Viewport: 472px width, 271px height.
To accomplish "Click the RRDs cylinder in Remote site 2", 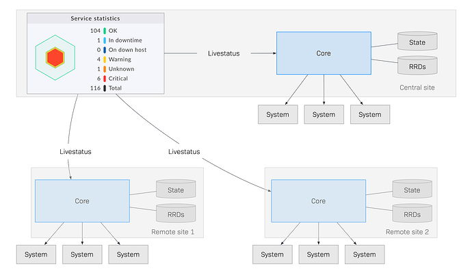I will point(412,214).
